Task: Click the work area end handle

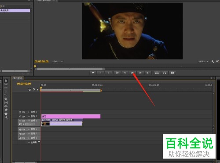Action: 101,90
